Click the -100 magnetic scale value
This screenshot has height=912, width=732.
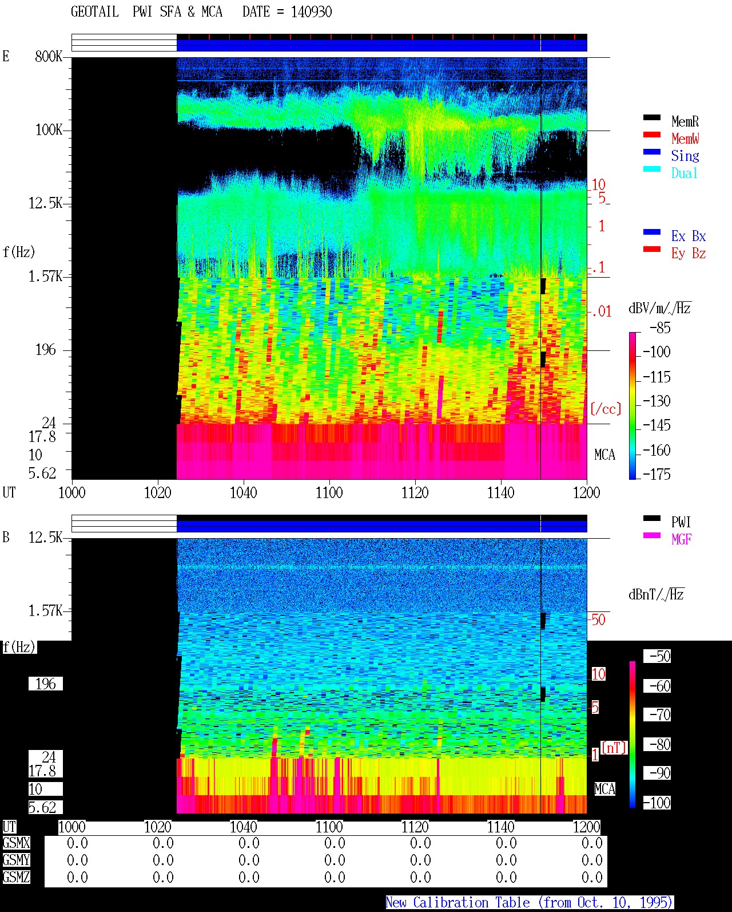657,803
